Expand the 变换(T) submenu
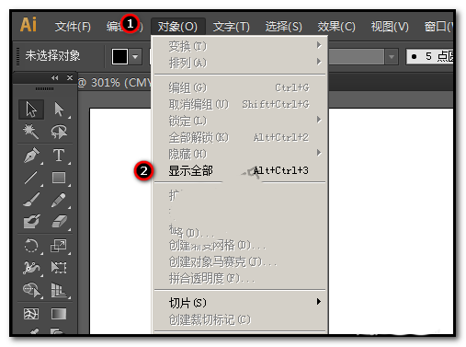 click(x=240, y=46)
